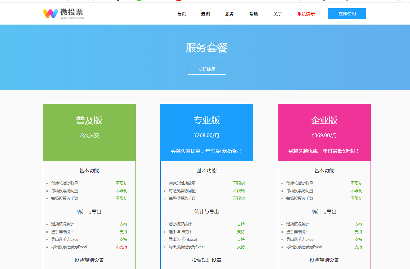Select the 服务 navigation tab
This screenshot has width=410, height=269.
[230, 14]
